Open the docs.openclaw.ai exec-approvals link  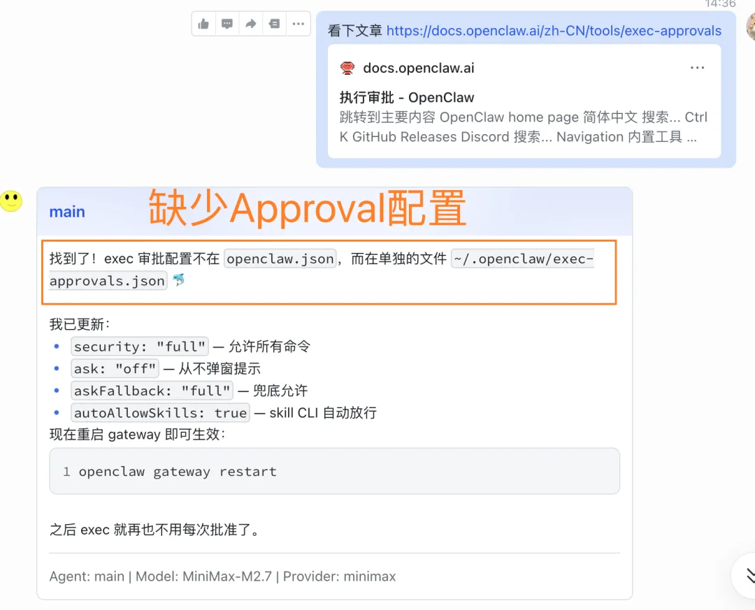554,30
